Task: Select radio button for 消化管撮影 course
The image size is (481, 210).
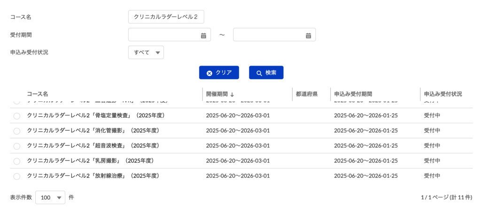Action: pos(17,131)
